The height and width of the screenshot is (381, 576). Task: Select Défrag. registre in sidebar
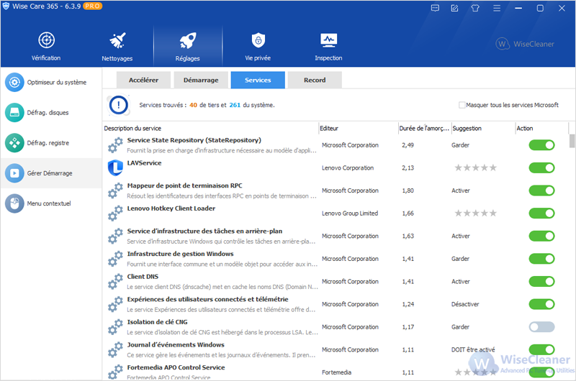pyautogui.click(x=51, y=143)
